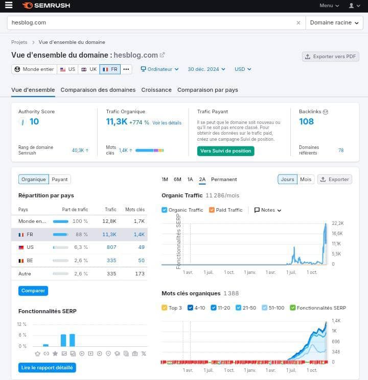Open Ordinateur device dropdown

tap(159, 69)
